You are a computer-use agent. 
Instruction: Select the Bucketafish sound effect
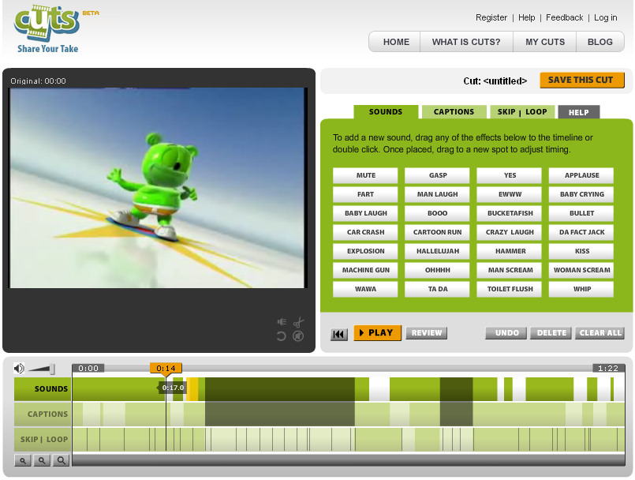pyautogui.click(x=510, y=213)
